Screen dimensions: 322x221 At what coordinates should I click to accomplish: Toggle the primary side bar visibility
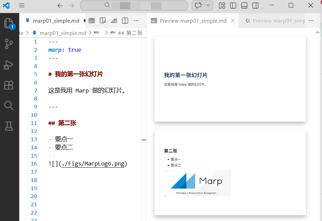tap(233, 5)
